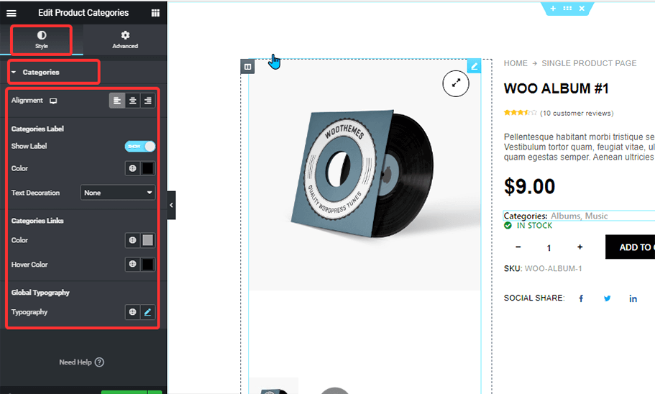Click the star rating

pos(520,113)
